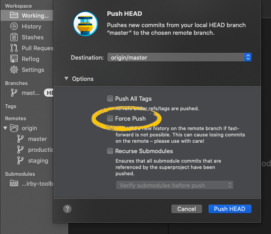Open Verify submodules before push dropdown

[x=174, y=185]
